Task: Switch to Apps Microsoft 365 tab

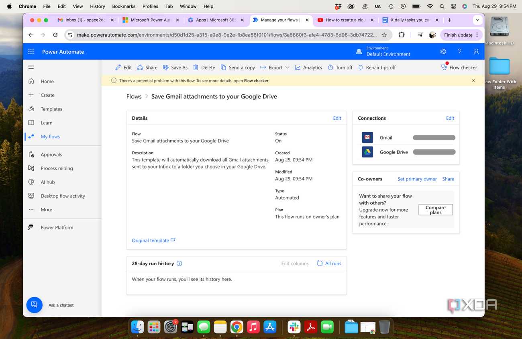Action: click(215, 20)
